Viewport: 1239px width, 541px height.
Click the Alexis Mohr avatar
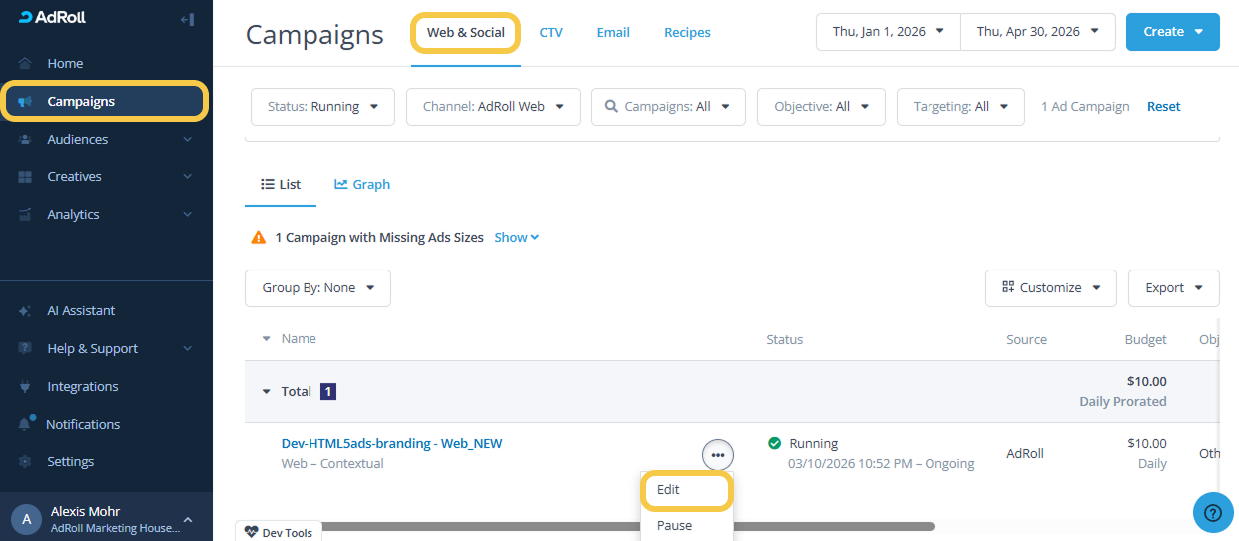(x=26, y=519)
